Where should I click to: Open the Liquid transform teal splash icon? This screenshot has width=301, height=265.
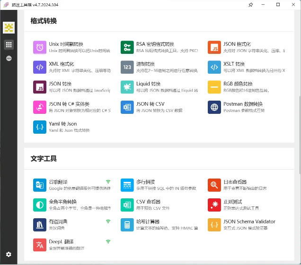127,87
